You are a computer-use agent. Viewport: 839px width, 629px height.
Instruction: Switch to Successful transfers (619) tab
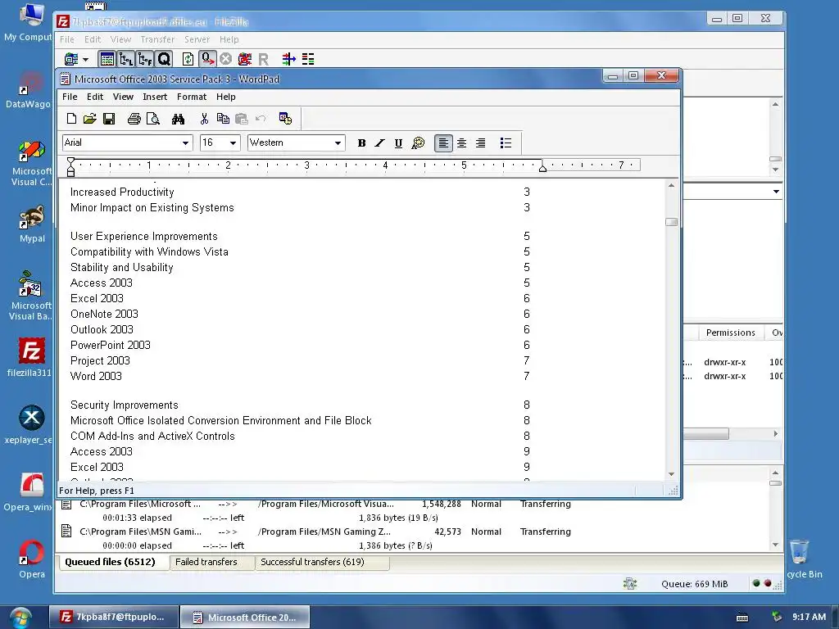[321, 562]
